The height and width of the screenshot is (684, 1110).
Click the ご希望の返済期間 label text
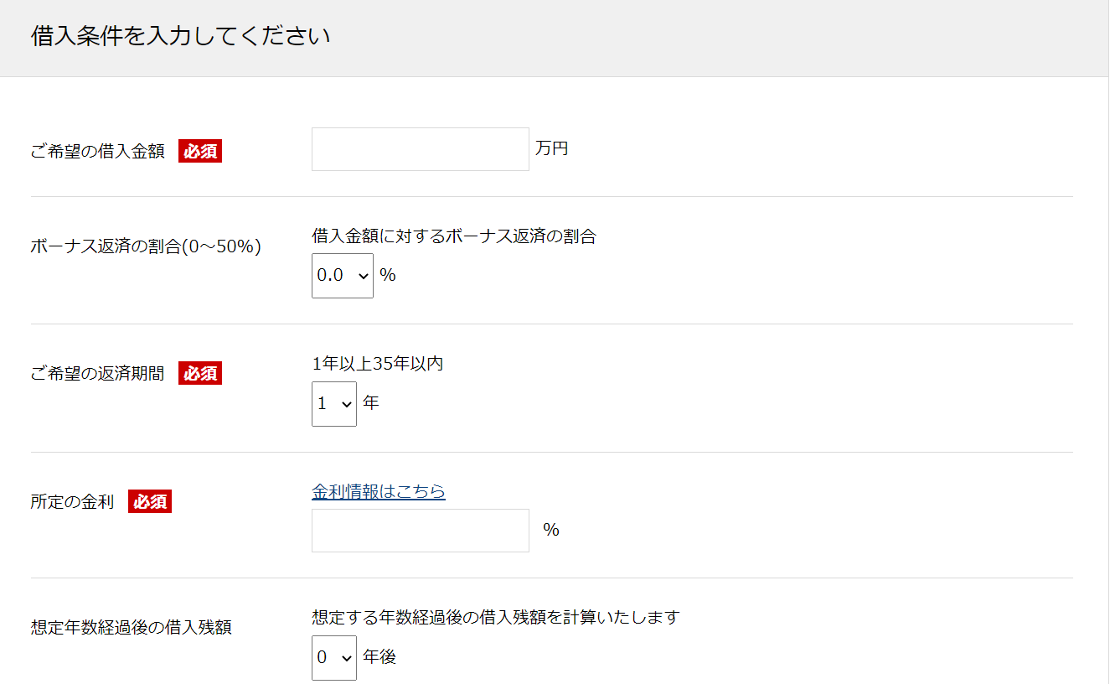pyautogui.click(x=98, y=373)
